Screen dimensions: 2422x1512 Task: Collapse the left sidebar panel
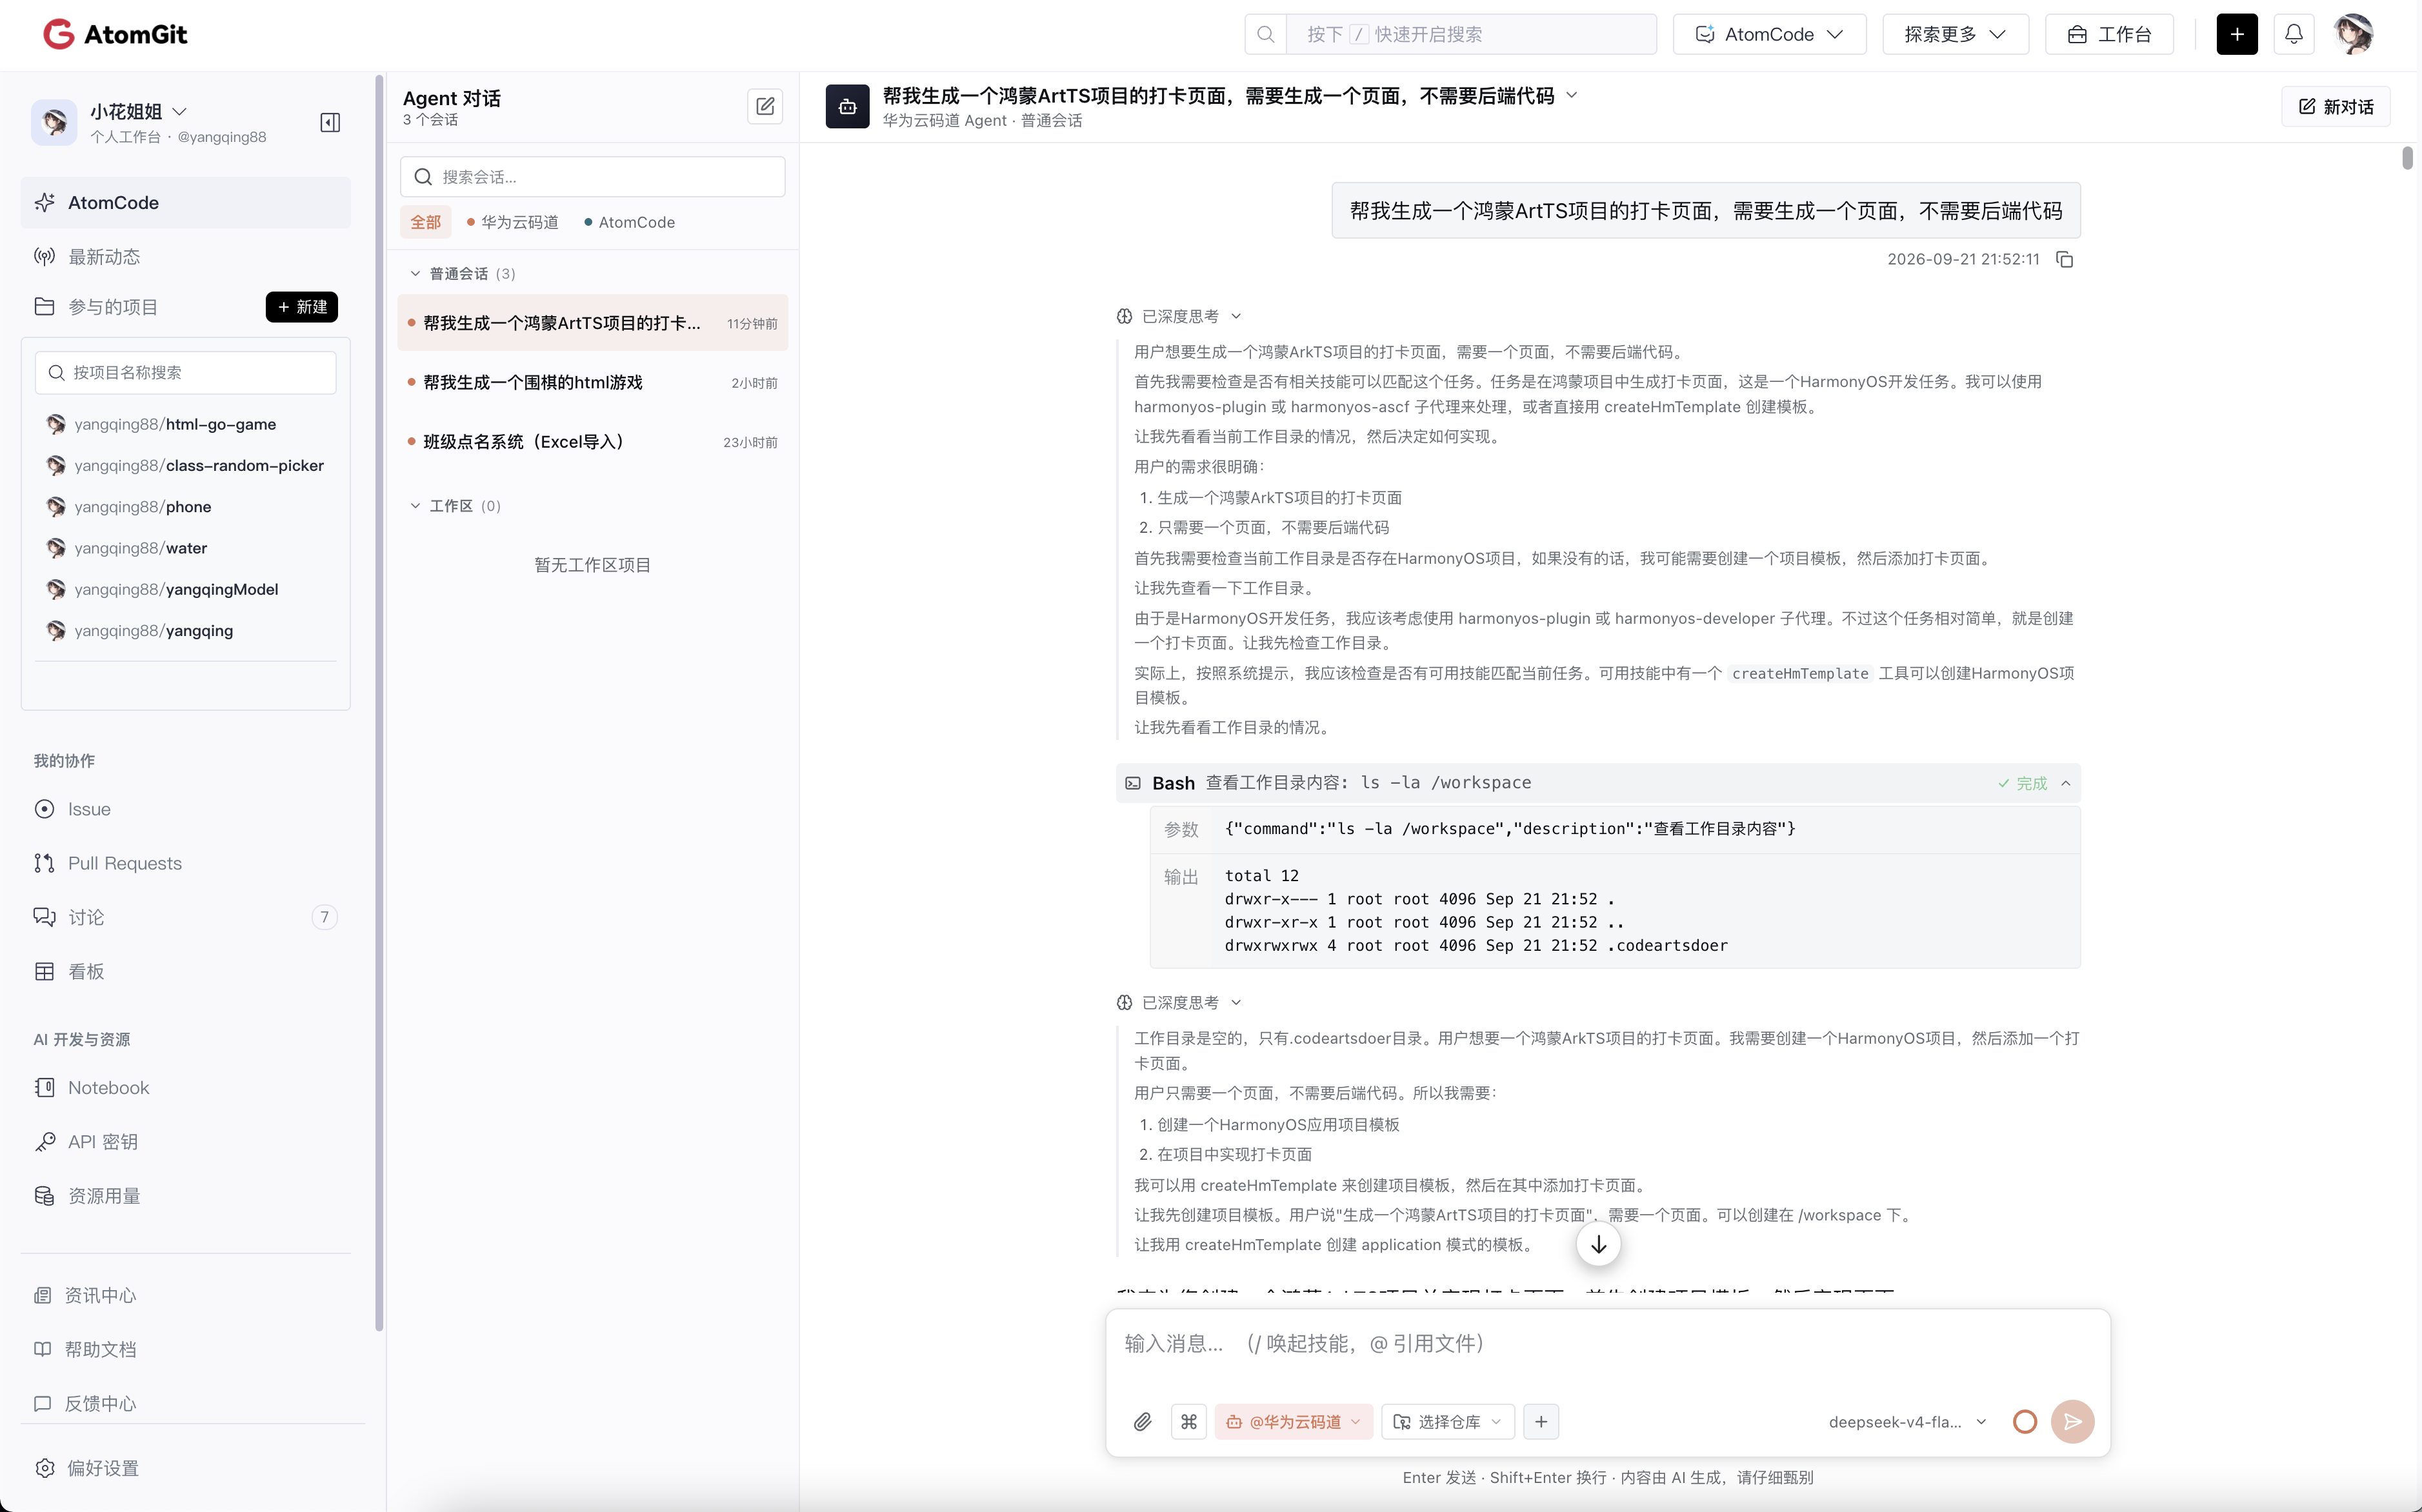point(330,123)
